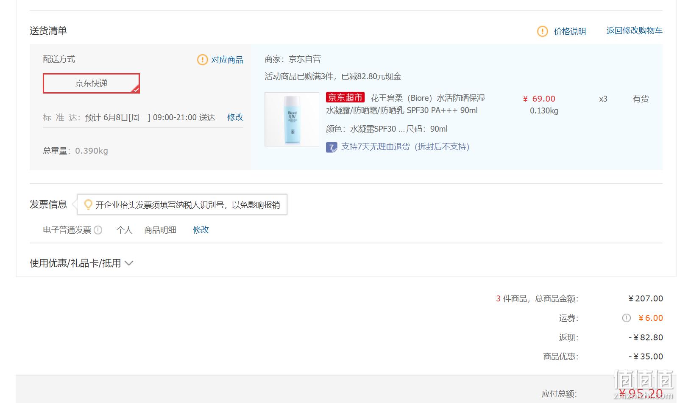677x403 pixels.
Task: Click the ¥207.00 total goods amount
Action: point(646,298)
